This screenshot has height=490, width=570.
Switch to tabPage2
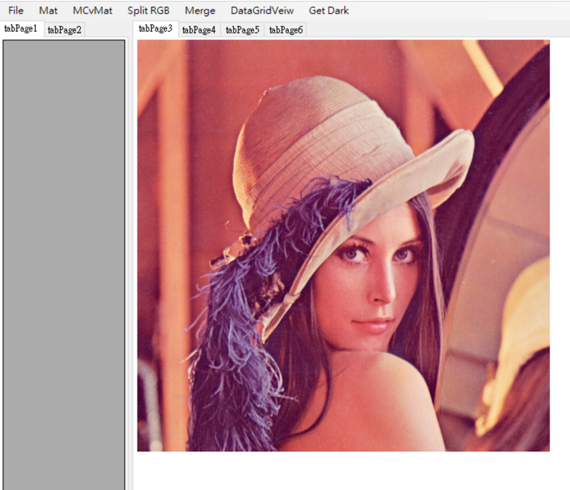pyautogui.click(x=65, y=30)
